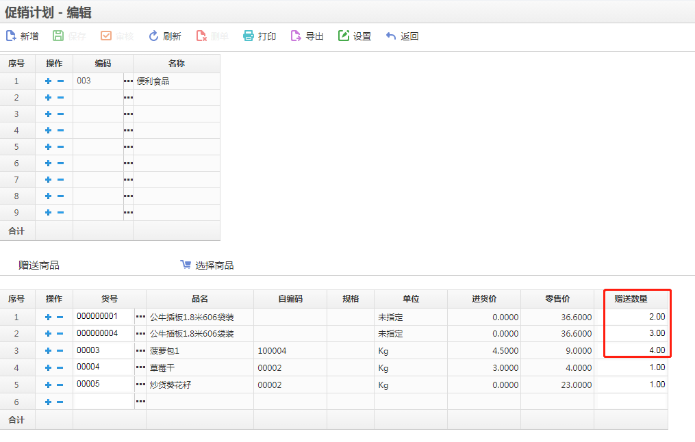Image resolution: width=695 pixels, height=442 pixels.
Task: Click the 自编码 value 100004
Action: coord(272,351)
